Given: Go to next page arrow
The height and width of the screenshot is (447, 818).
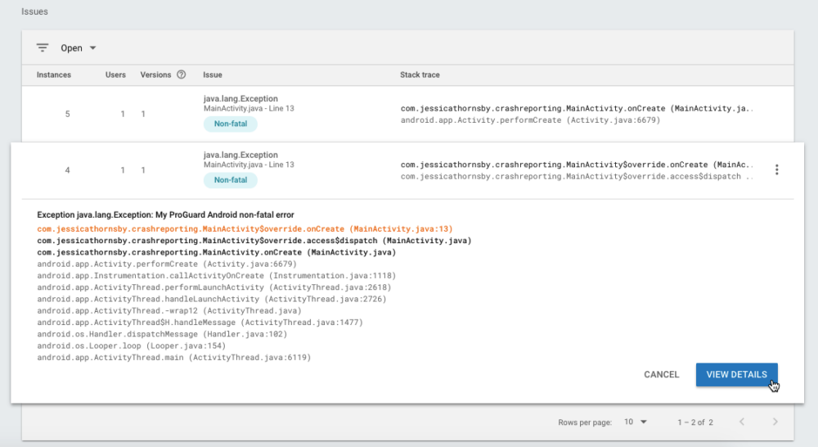Looking at the screenshot, I should [775, 422].
